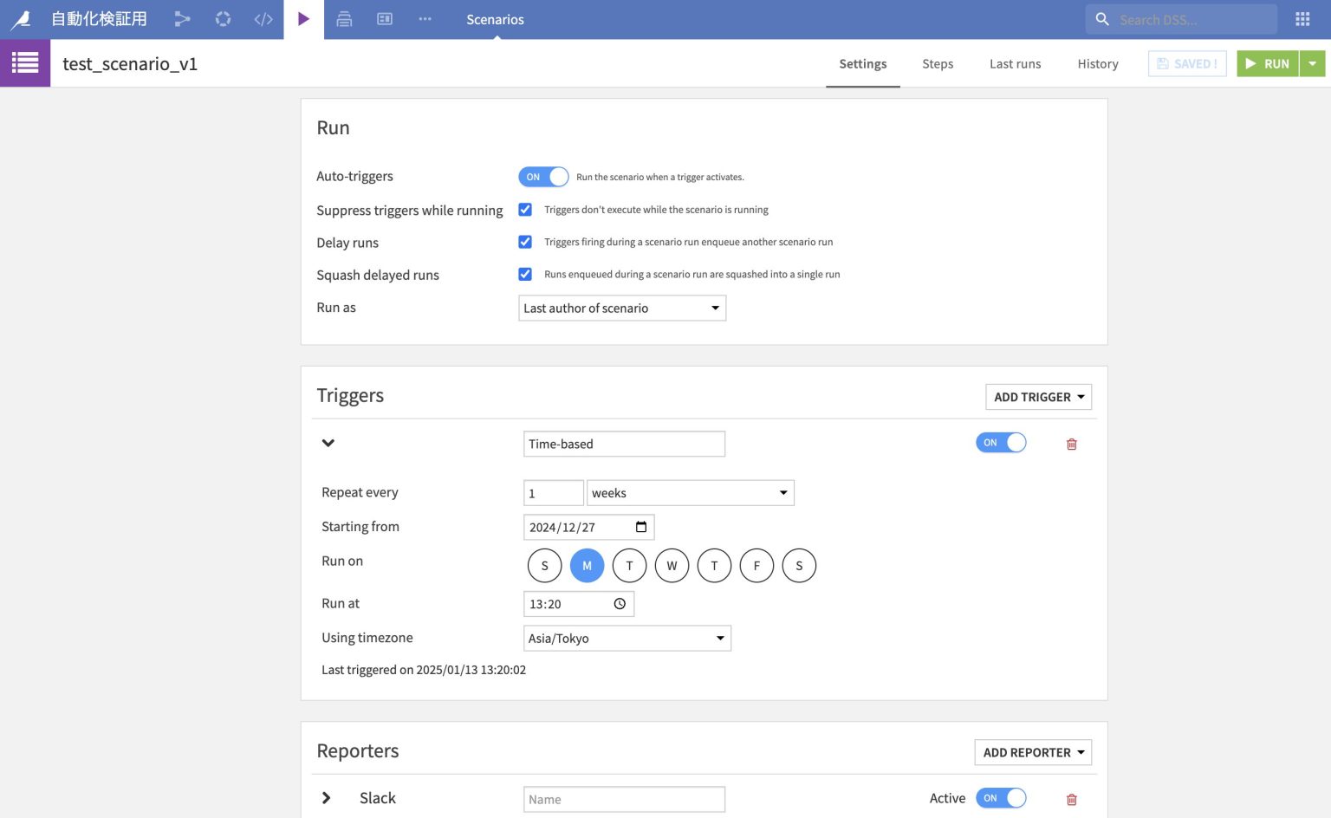Open the code notebooks icon
This screenshot has height=818, width=1331.
263,19
